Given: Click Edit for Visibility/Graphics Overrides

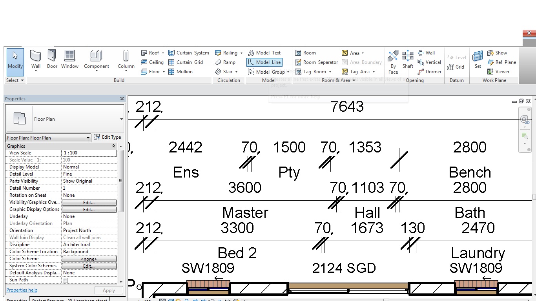Looking at the screenshot, I should coord(89,203).
